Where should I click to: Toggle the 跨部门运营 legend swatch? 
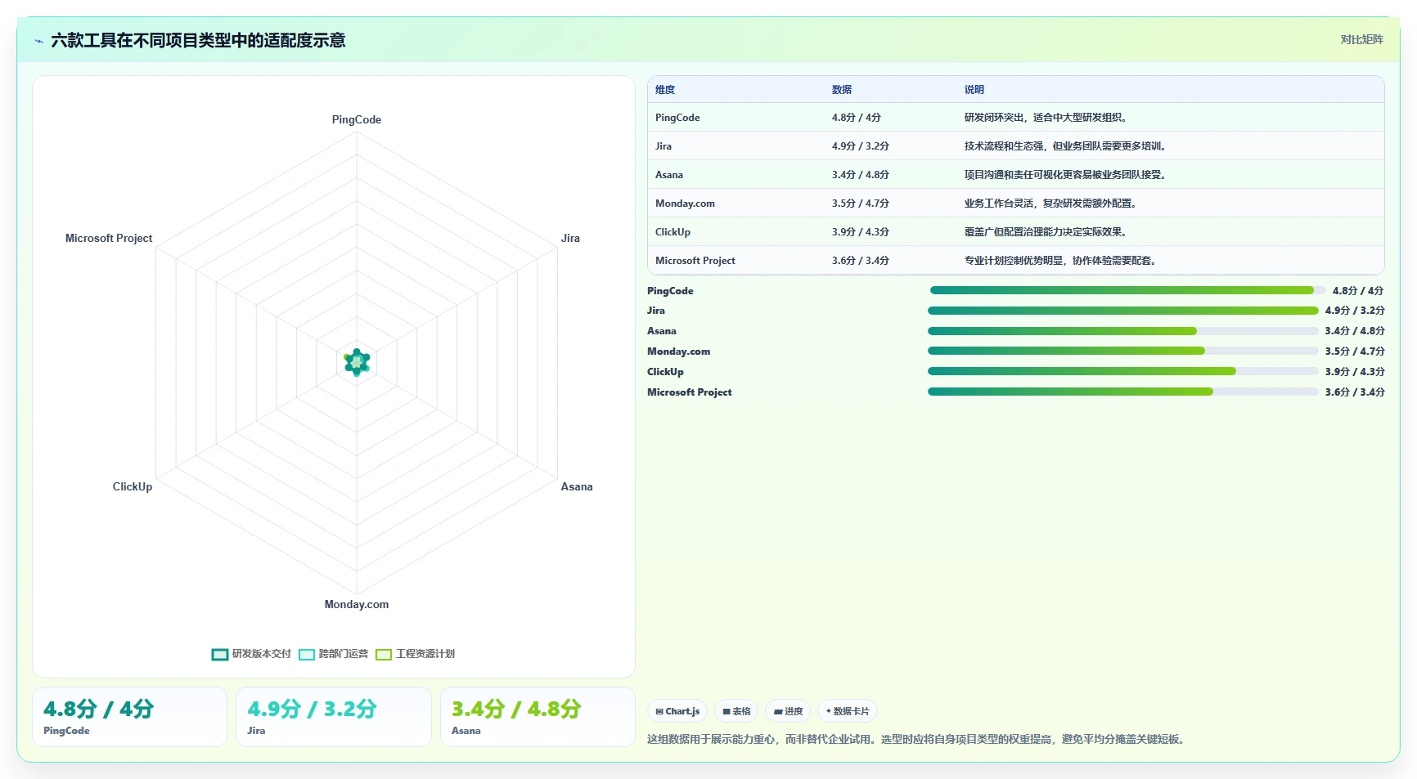(307, 654)
